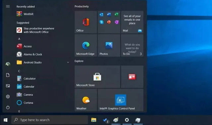Screen dimensions: 212x125
Task: Click the Productivity group title
Action: pyautogui.click(x=82, y=6)
